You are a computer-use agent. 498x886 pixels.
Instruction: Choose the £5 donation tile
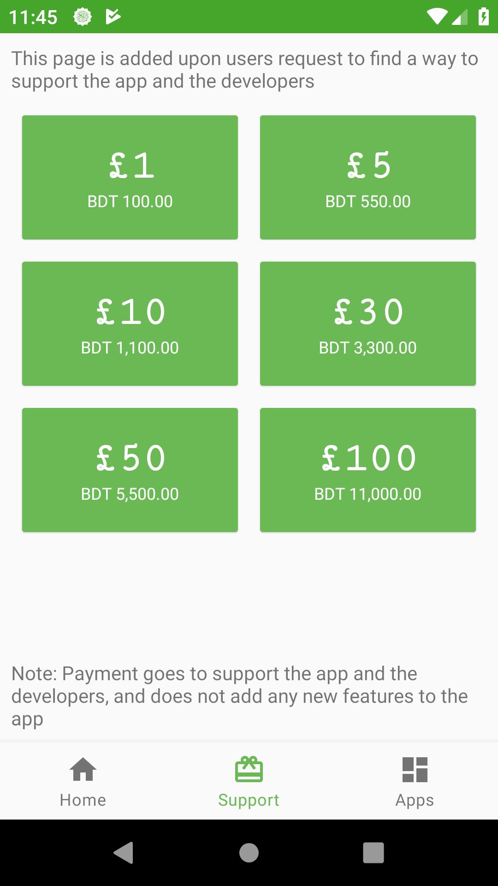point(368,177)
